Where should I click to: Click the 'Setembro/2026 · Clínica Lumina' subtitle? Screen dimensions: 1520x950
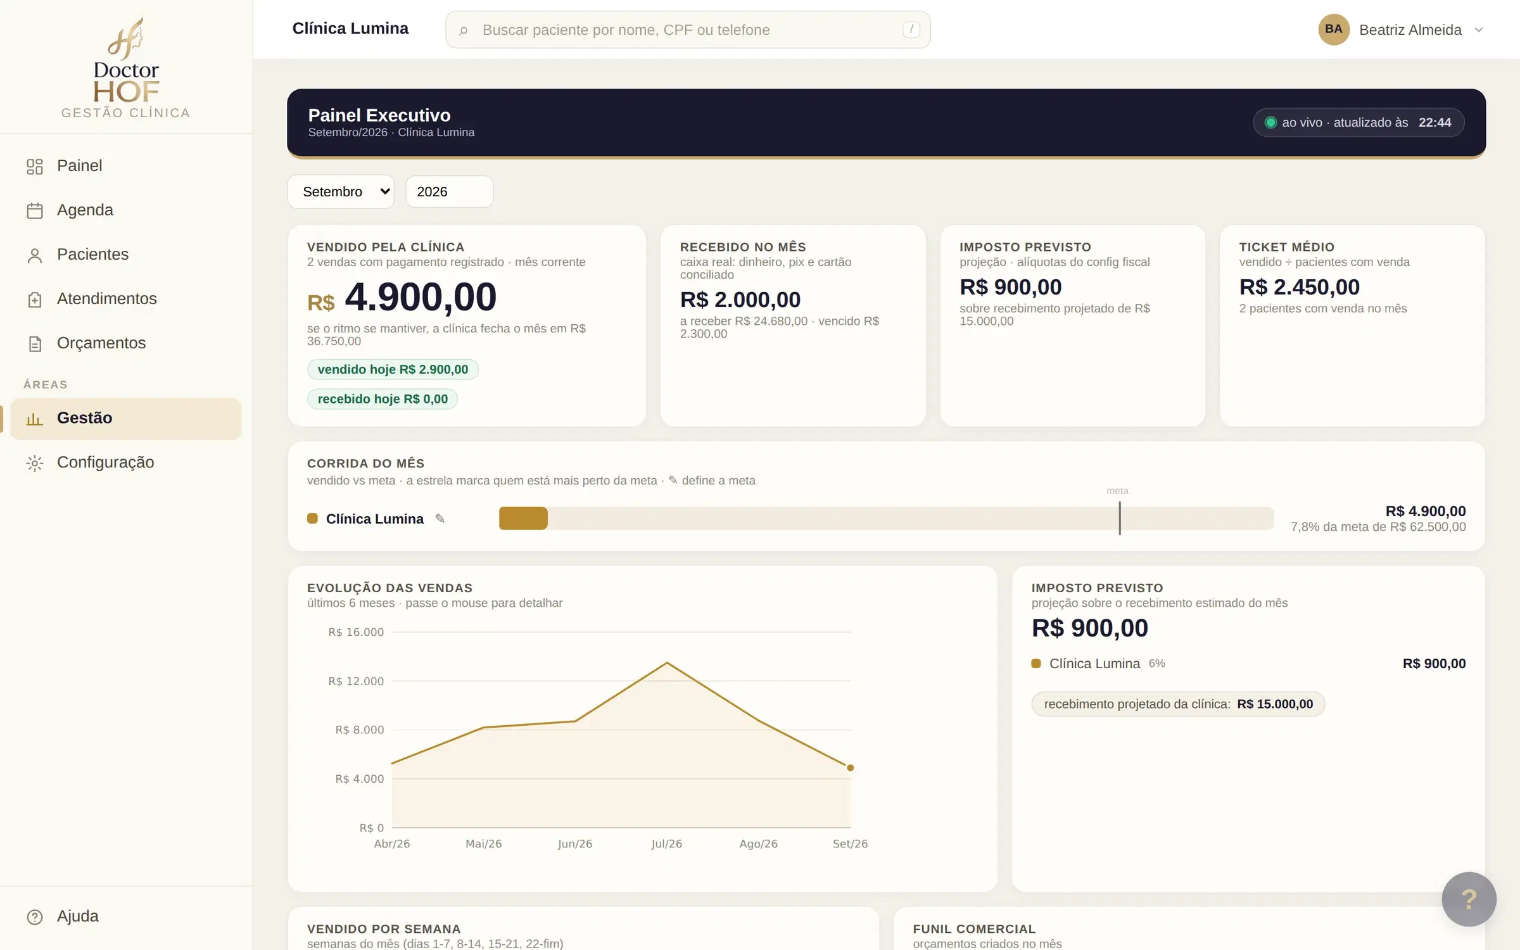pyautogui.click(x=391, y=132)
